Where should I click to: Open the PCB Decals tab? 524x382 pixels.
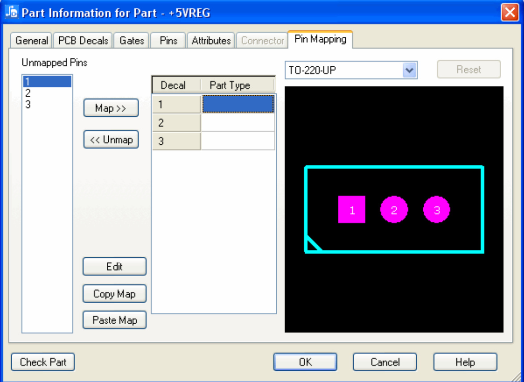[x=83, y=41]
